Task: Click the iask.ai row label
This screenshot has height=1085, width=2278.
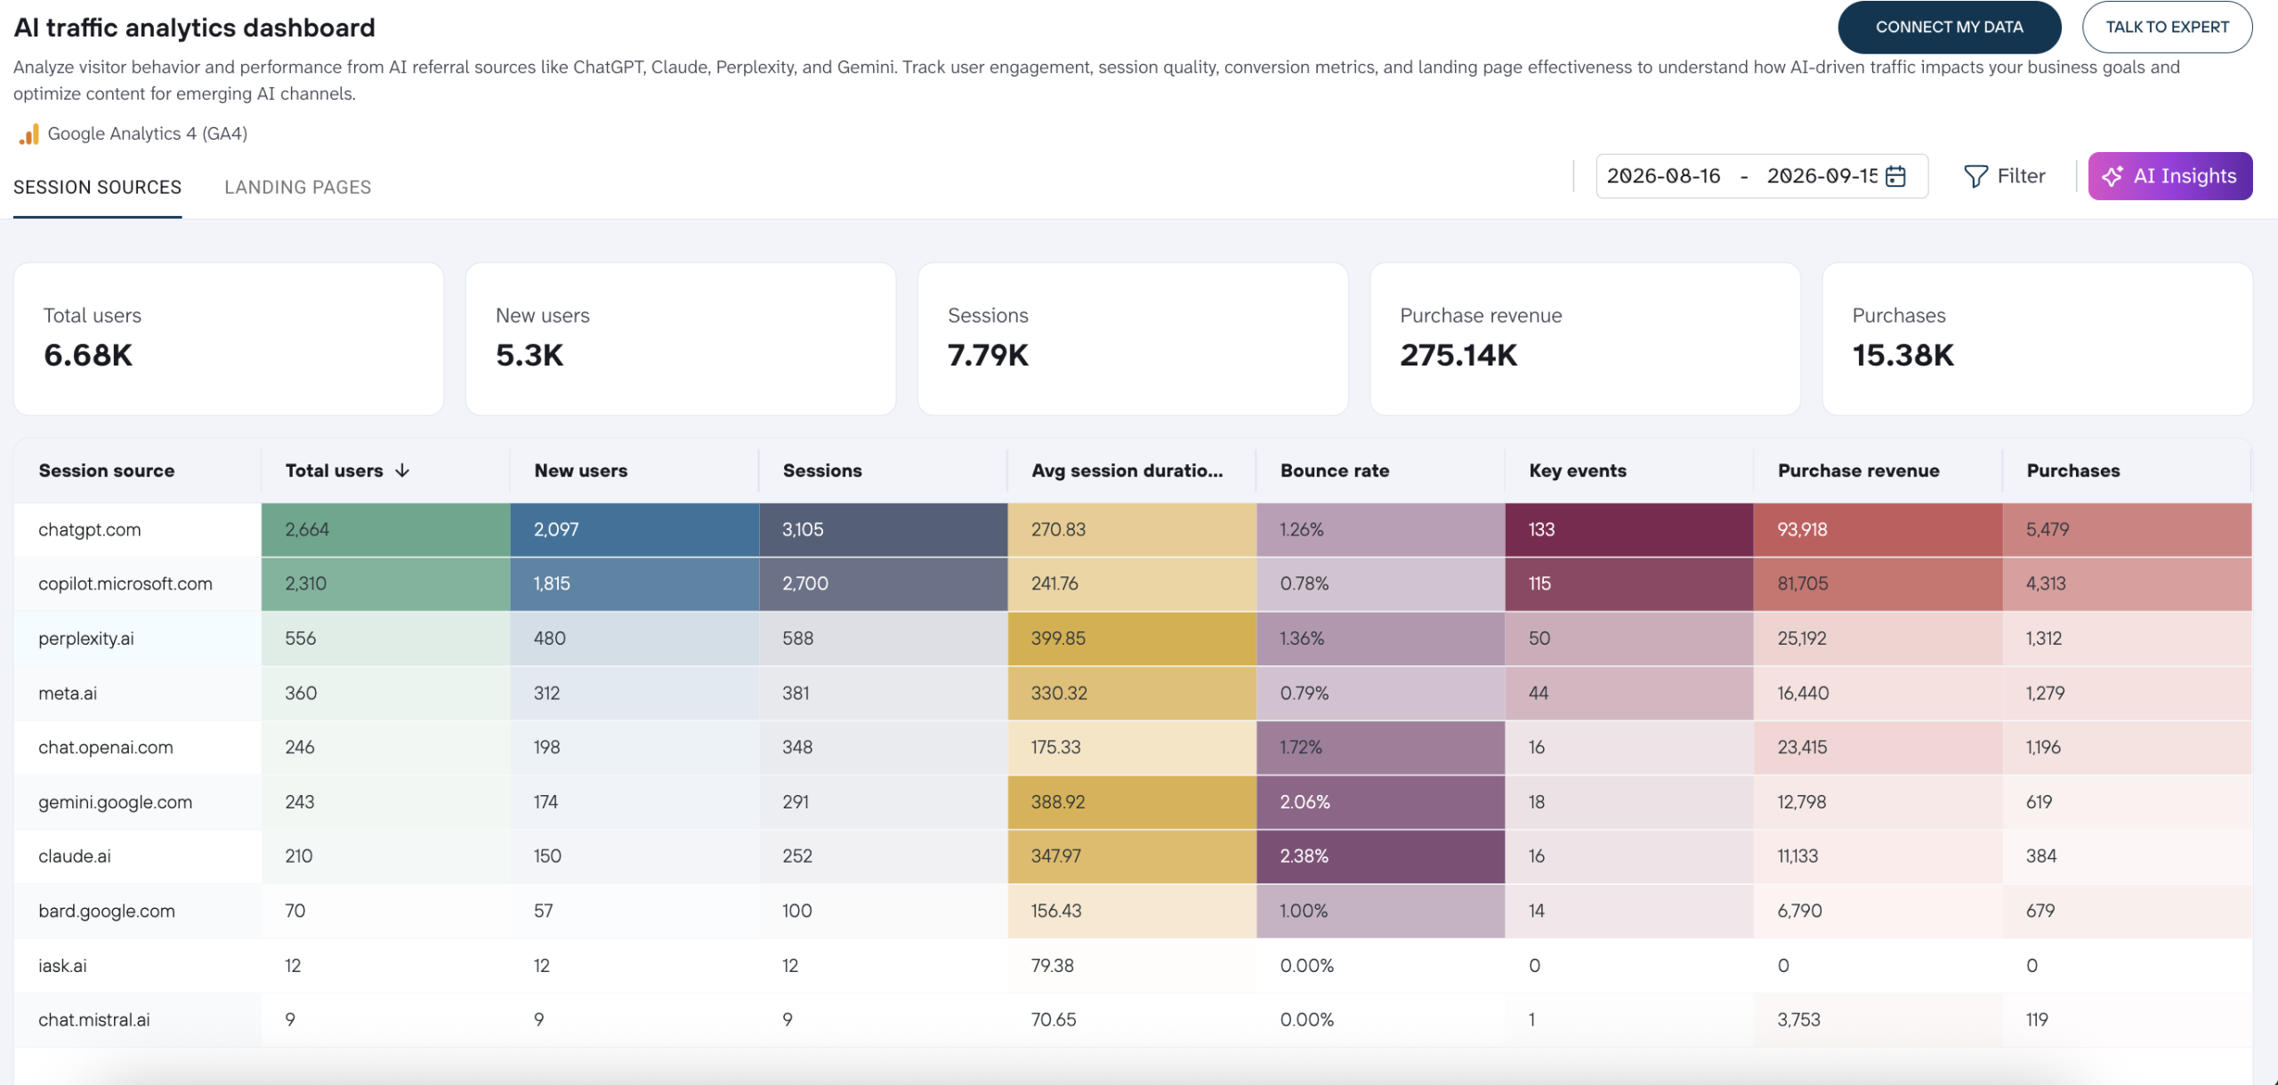Action: click(62, 965)
